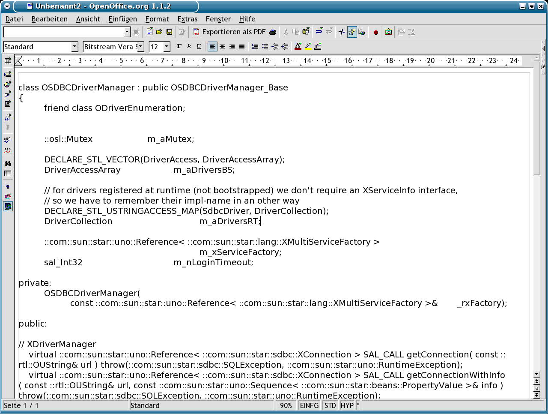Image resolution: width=548 pixels, height=414 pixels.
Task: Start the spellcheck from the sidebar
Action: [x=8, y=140]
